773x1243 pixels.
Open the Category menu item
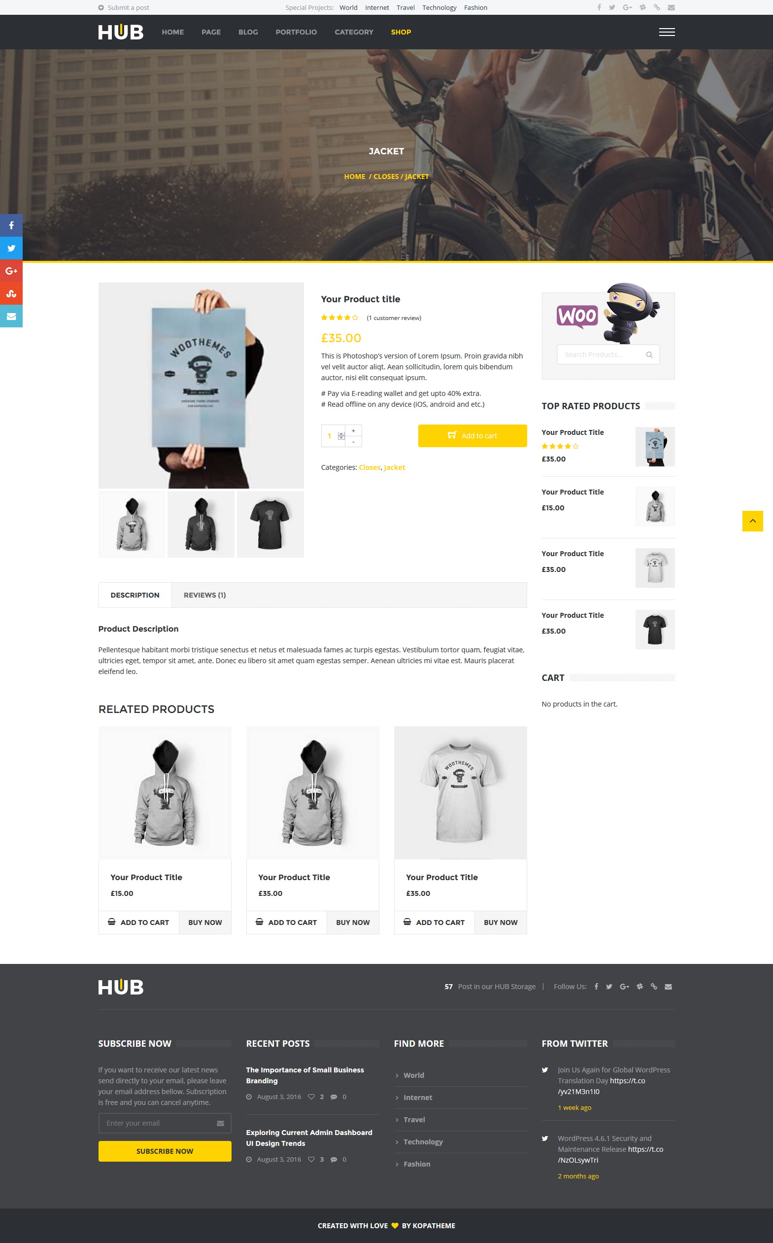pyautogui.click(x=354, y=32)
